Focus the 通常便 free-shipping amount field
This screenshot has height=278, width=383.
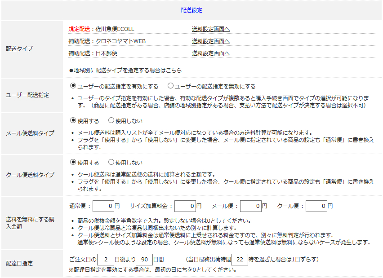103,206
